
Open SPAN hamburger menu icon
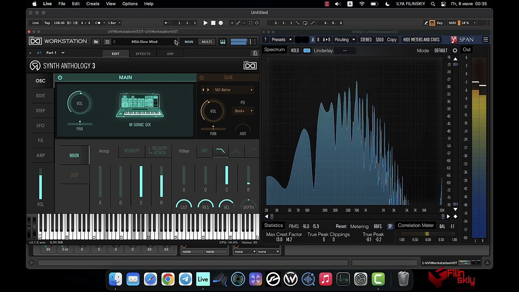tap(485, 40)
